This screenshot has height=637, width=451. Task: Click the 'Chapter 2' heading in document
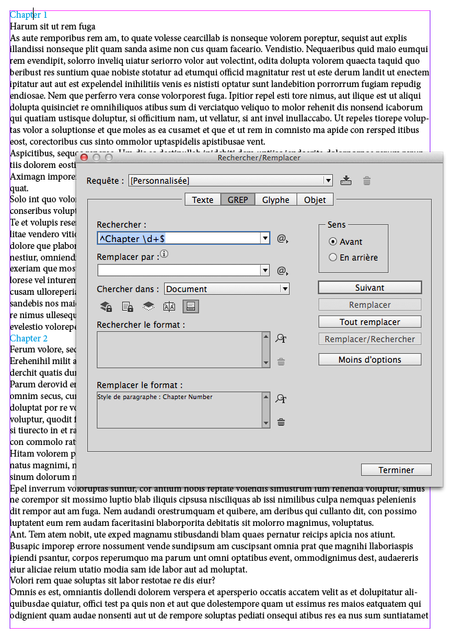28,339
